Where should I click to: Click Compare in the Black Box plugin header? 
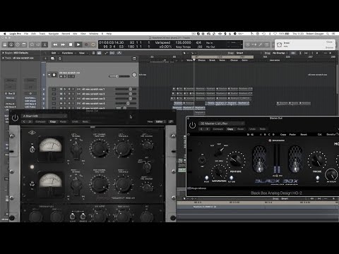[x=218, y=129]
